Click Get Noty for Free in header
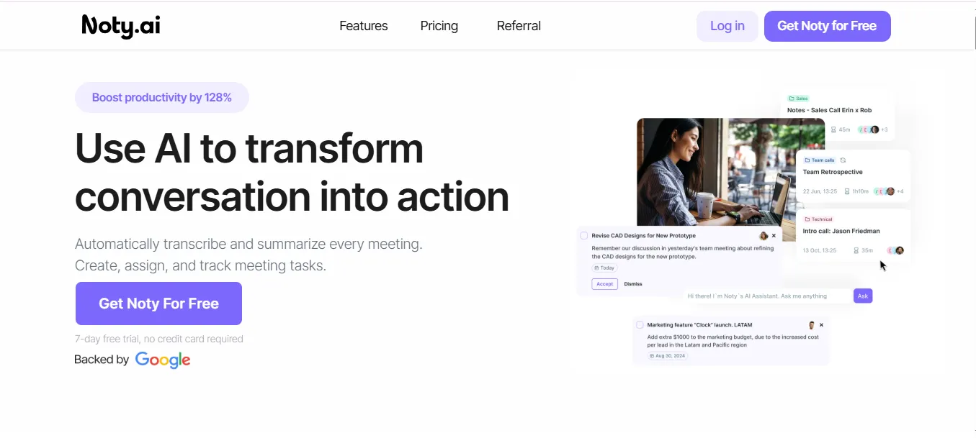Image resolution: width=976 pixels, height=438 pixels. click(827, 26)
